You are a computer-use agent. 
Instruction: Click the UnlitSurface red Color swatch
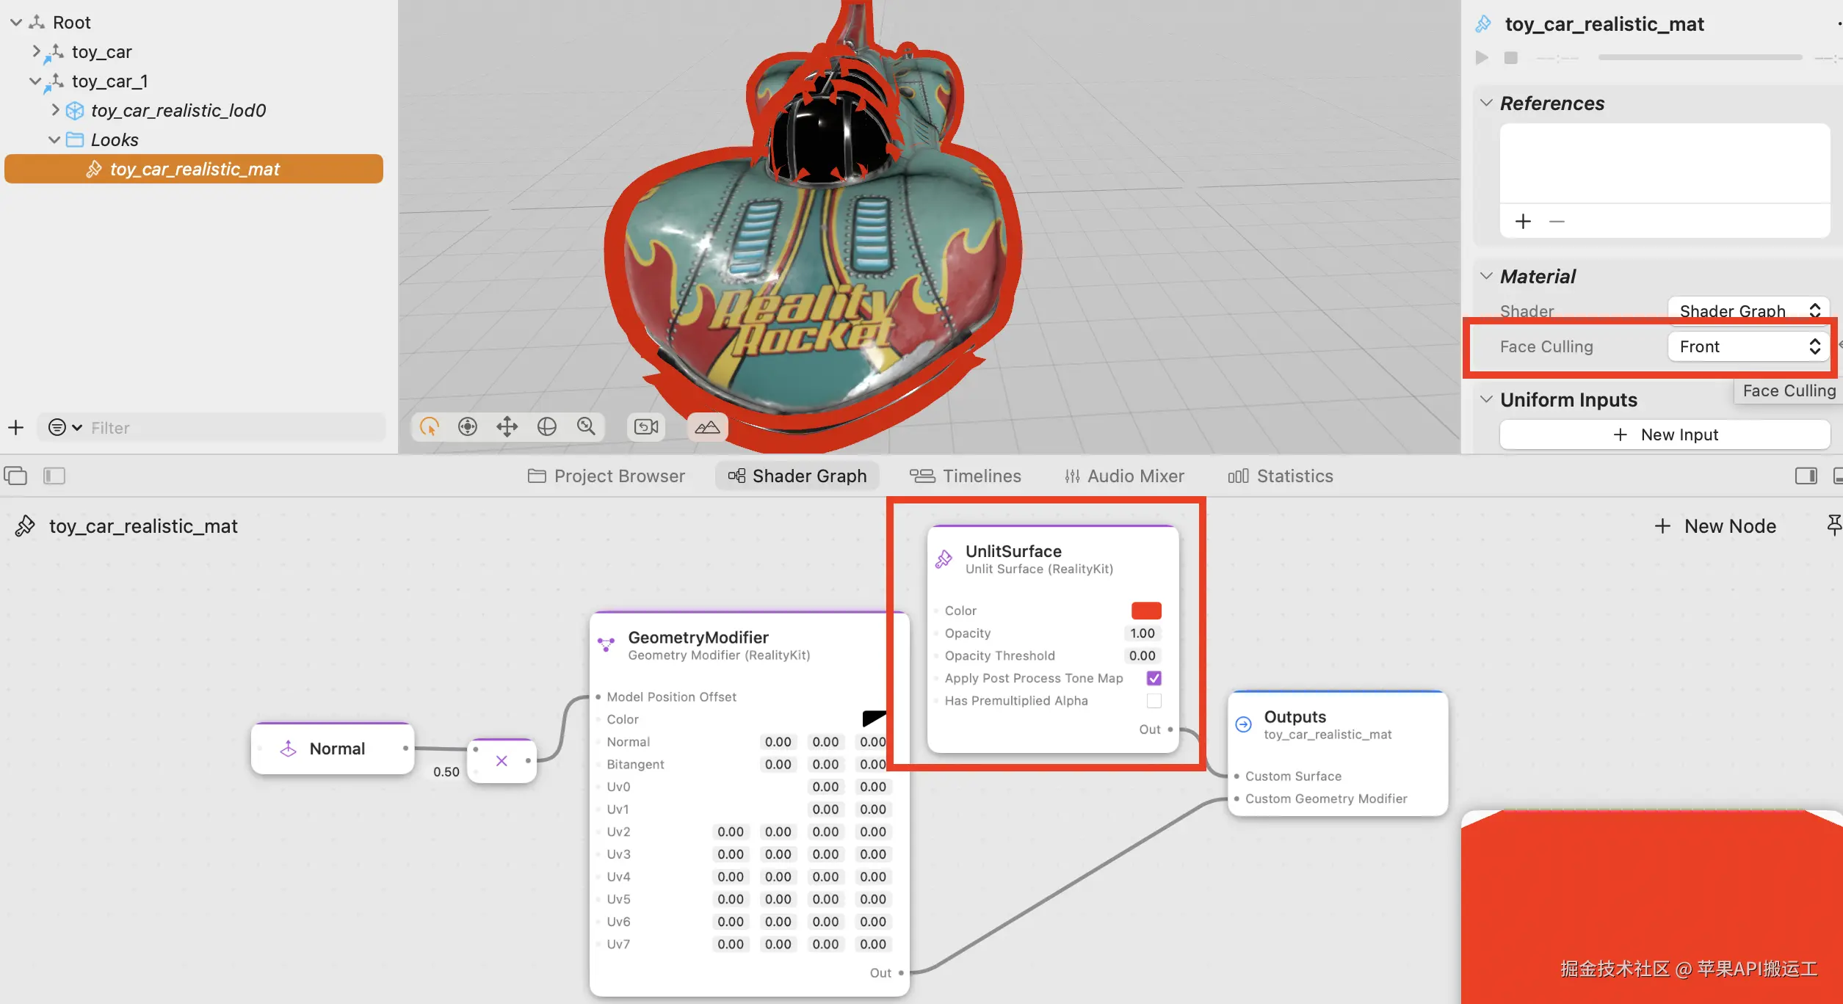point(1145,611)
